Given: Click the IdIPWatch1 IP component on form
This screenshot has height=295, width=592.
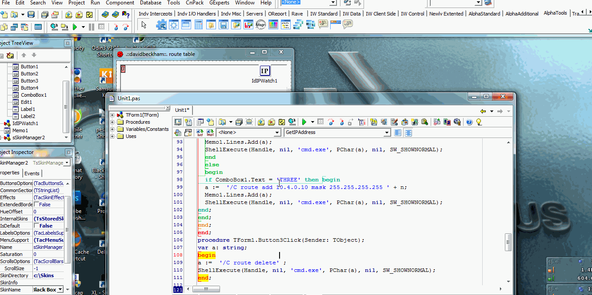Looking at the screenshot, I should click(x=264, y=71).
